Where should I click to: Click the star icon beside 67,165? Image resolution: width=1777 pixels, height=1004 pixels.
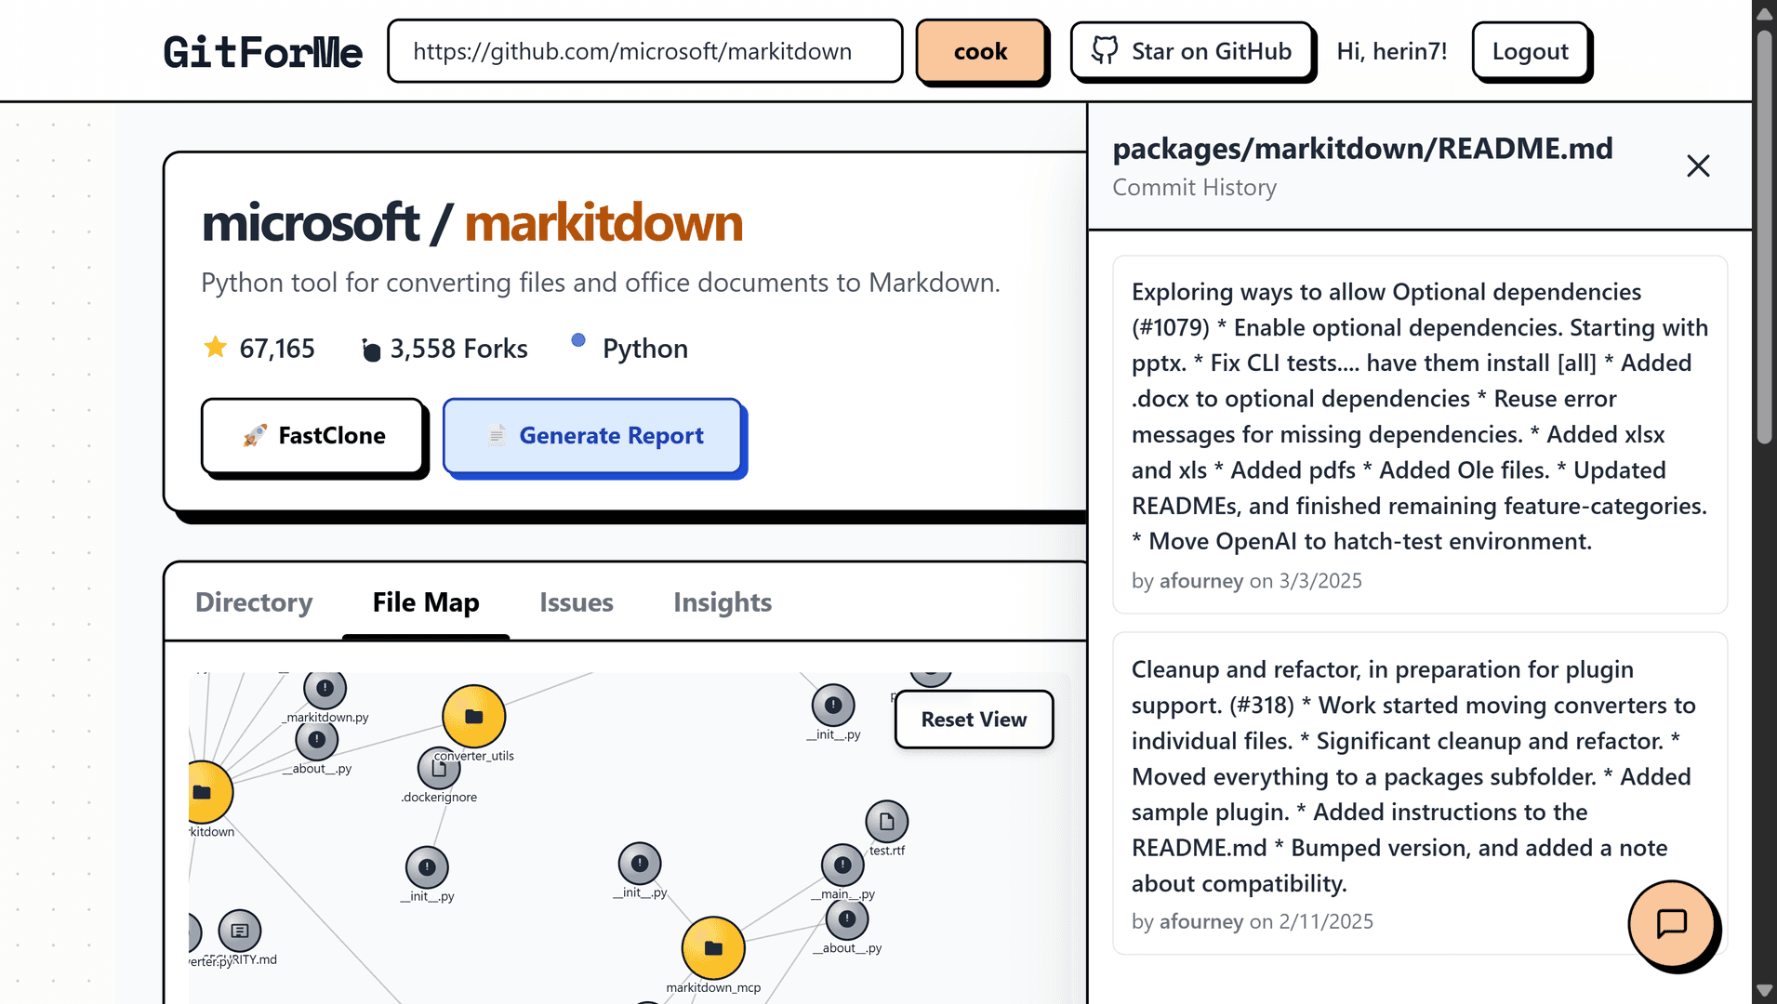pyautogui.click(x=215, y=347)
